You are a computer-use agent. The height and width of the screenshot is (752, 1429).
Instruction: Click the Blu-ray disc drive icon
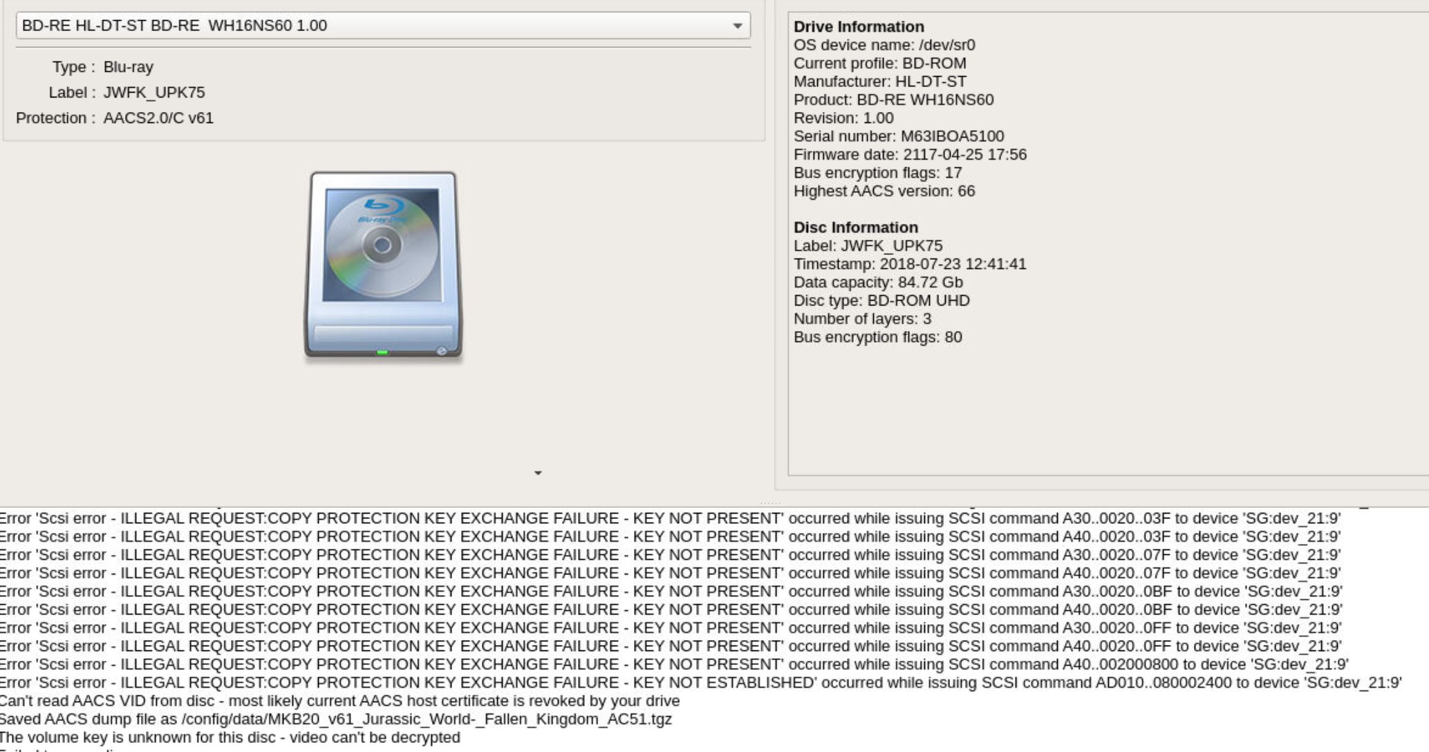[383, 266]
